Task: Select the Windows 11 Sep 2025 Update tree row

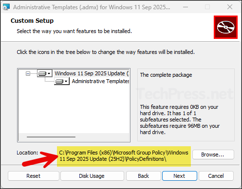Action: [92, 73]
